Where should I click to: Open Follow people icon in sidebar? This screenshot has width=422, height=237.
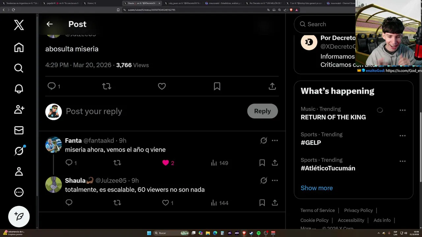click(x=19, y=110)
